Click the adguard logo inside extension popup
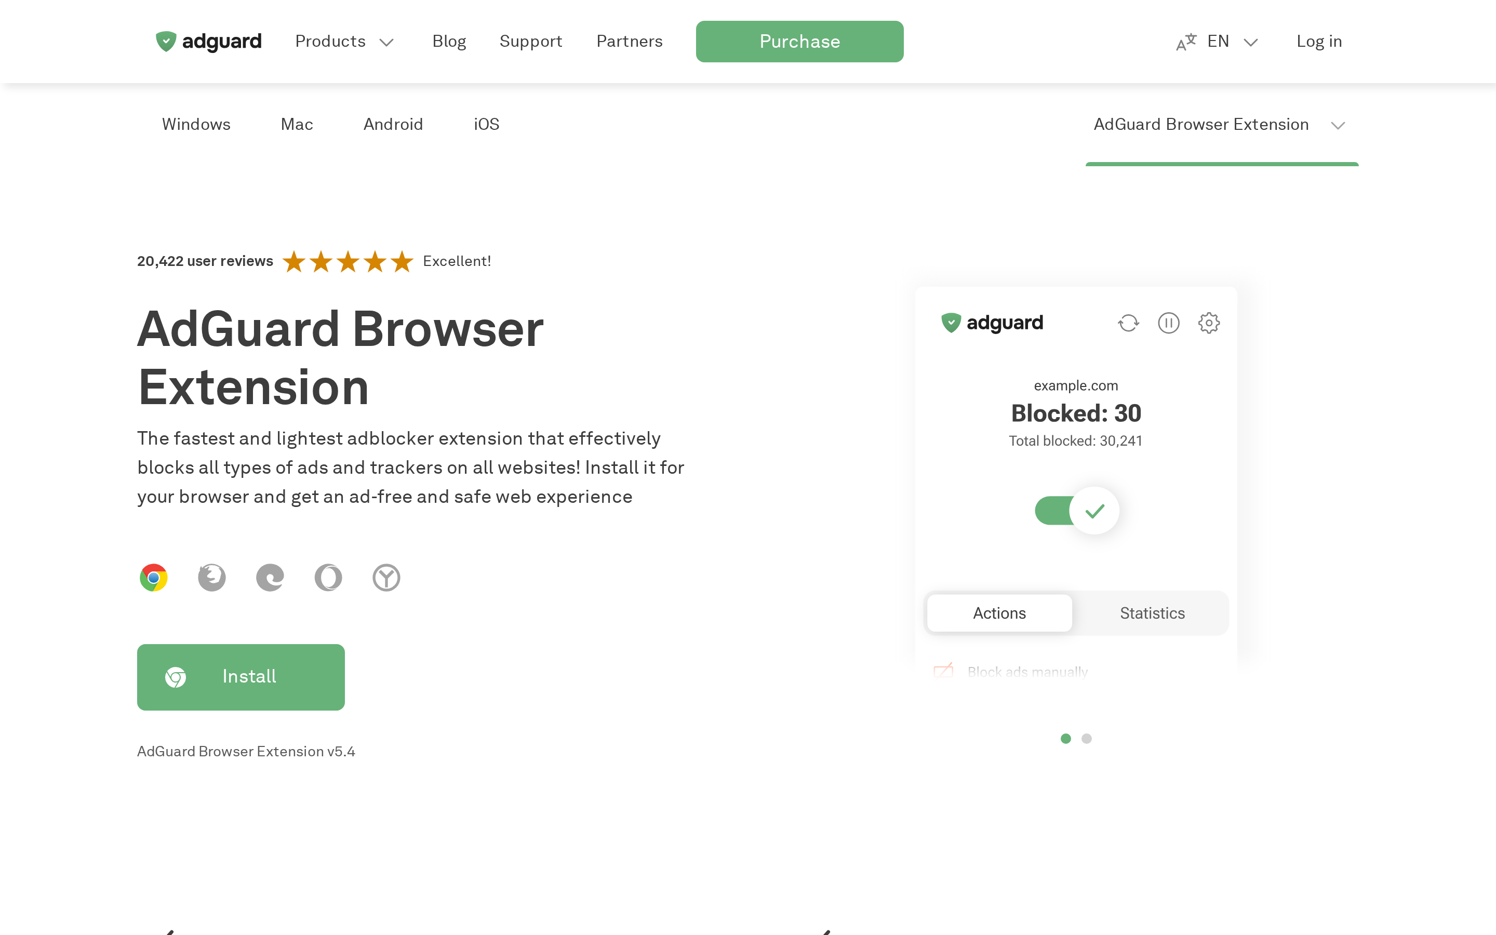Viewport: 1496px width, 935px height. point(992,323)
